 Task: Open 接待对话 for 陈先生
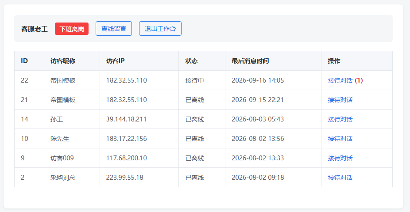coord(340,139)
